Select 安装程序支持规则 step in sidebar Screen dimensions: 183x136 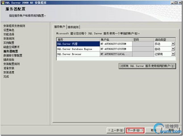coord(14,26)
